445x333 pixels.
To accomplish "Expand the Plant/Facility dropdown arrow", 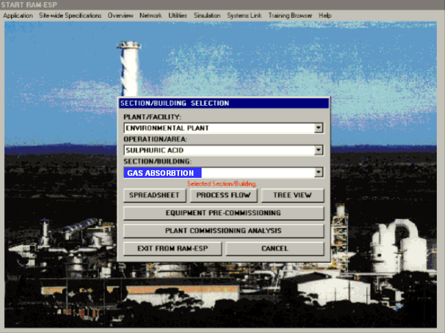I will click(318, 128).
